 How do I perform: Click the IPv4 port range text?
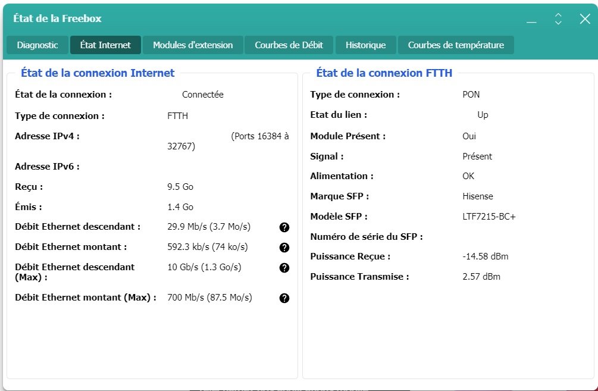(259, 136)
